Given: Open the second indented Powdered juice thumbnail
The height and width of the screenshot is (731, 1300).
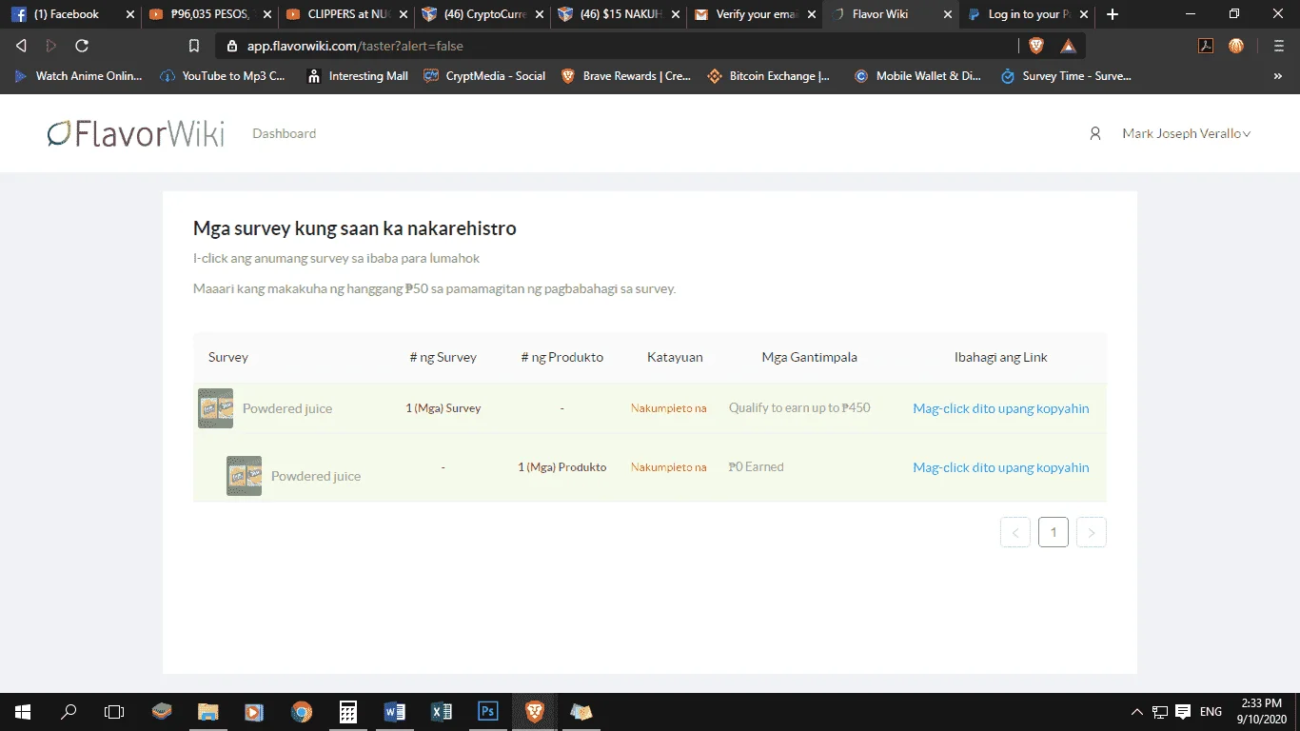Looking at the screenshot, I should [x=244, y=476].
